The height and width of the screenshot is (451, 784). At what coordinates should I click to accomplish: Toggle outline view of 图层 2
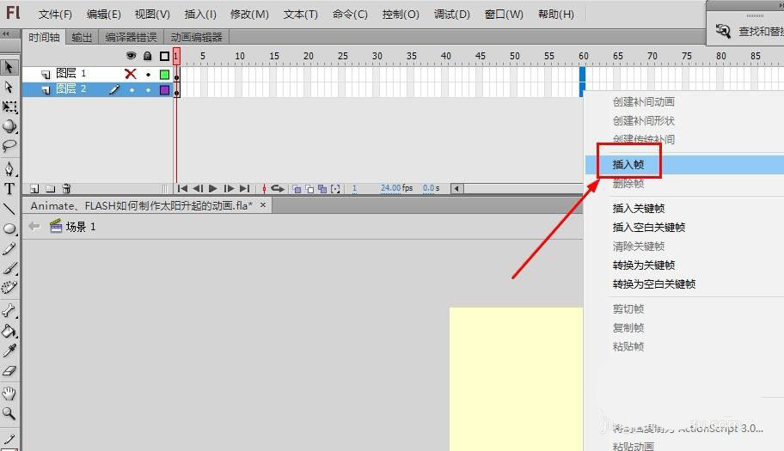(164, 89)
